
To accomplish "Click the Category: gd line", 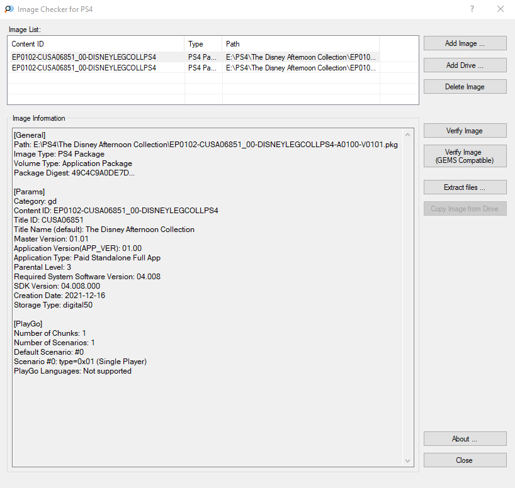I will click(x=35, y=201).
